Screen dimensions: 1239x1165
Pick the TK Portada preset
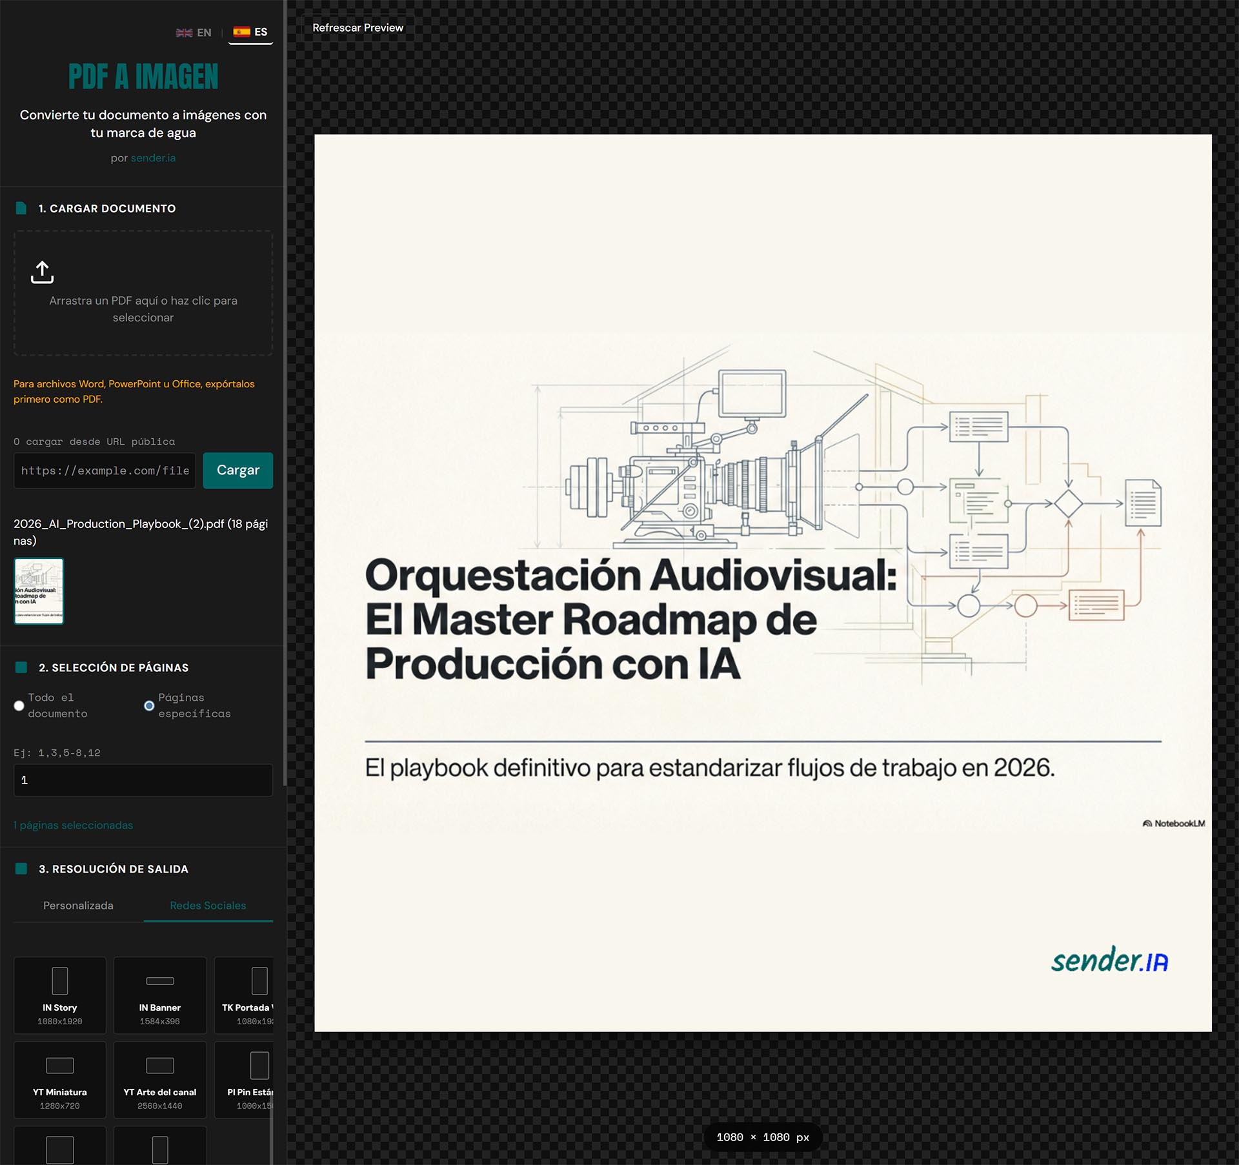point(245,995)
